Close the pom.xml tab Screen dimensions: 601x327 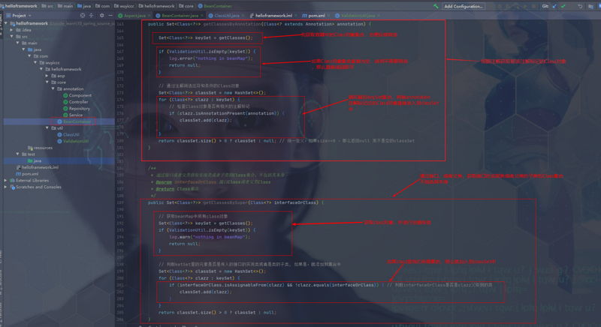[328, 16]
